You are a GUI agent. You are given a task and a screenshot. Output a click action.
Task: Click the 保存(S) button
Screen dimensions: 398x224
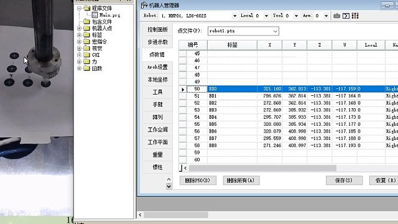pos(344,180)
